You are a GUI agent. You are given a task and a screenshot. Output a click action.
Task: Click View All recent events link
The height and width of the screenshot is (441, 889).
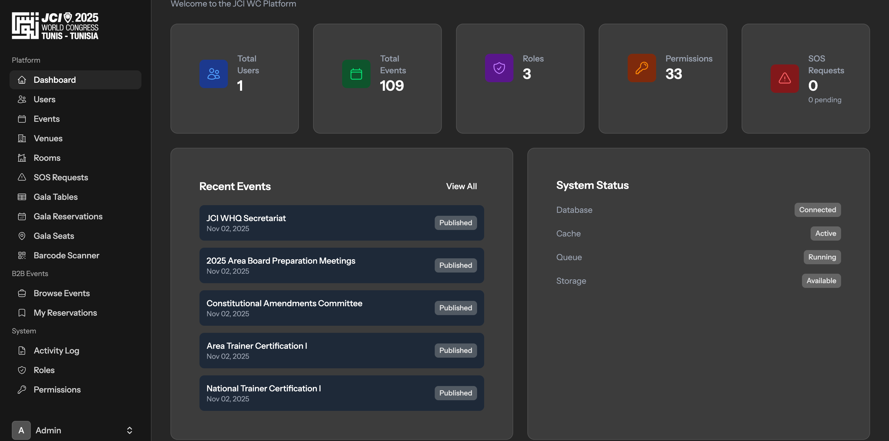coord(461,186)
